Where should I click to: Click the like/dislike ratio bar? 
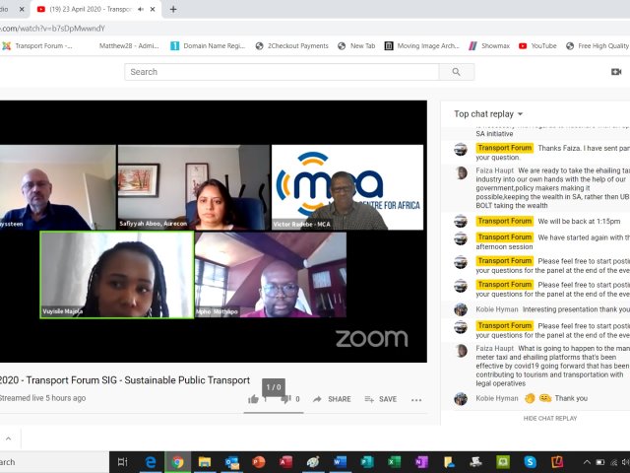click(x=274, y=413)
